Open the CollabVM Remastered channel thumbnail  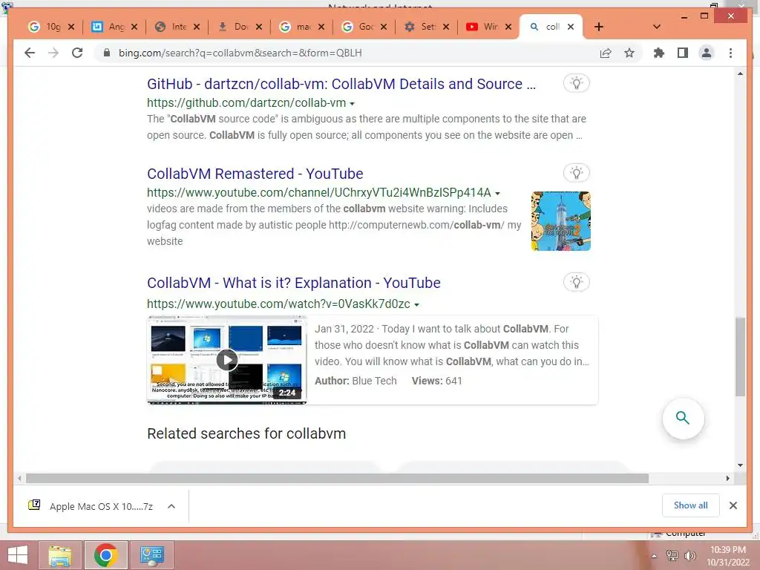561,221
